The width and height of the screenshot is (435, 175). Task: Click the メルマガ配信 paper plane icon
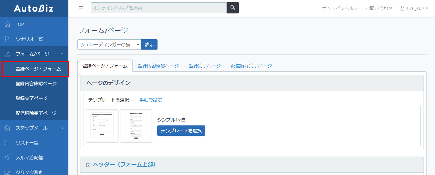pyautogui.click(x=8, y=157)
